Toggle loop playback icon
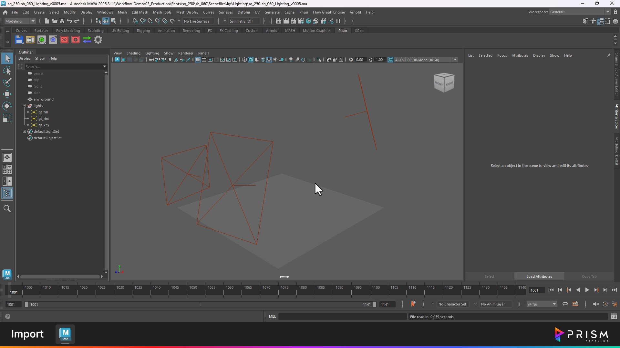Viewport: 620px width, 348px height. click(565, 304)
